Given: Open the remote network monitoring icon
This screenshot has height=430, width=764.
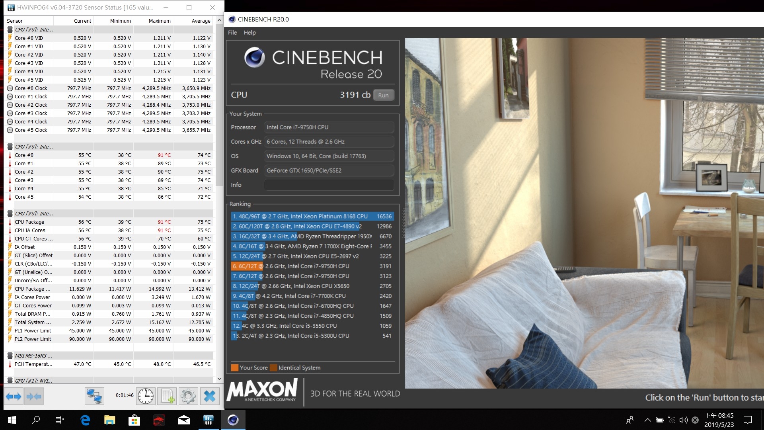Looking at the screenshot, I should point(94,396).
